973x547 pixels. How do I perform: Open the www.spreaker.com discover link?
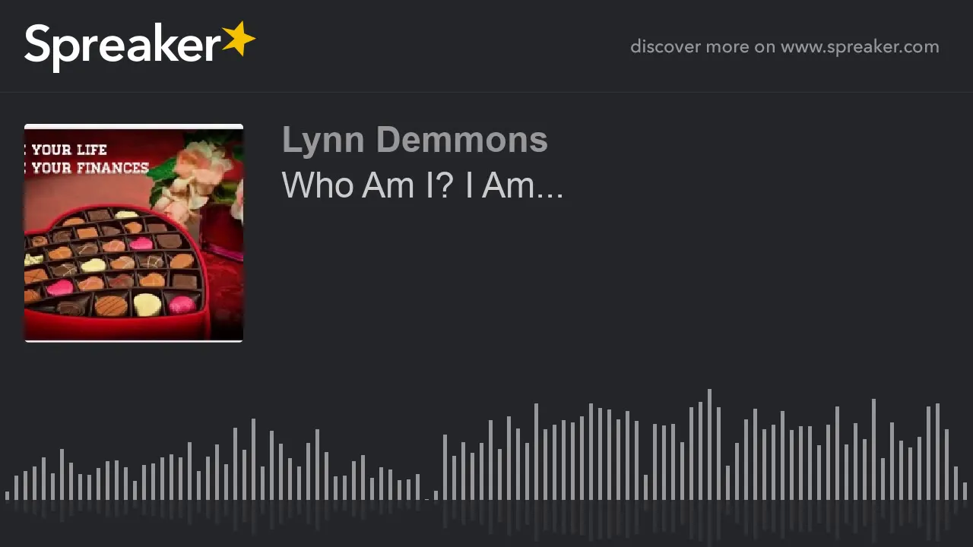860,46
